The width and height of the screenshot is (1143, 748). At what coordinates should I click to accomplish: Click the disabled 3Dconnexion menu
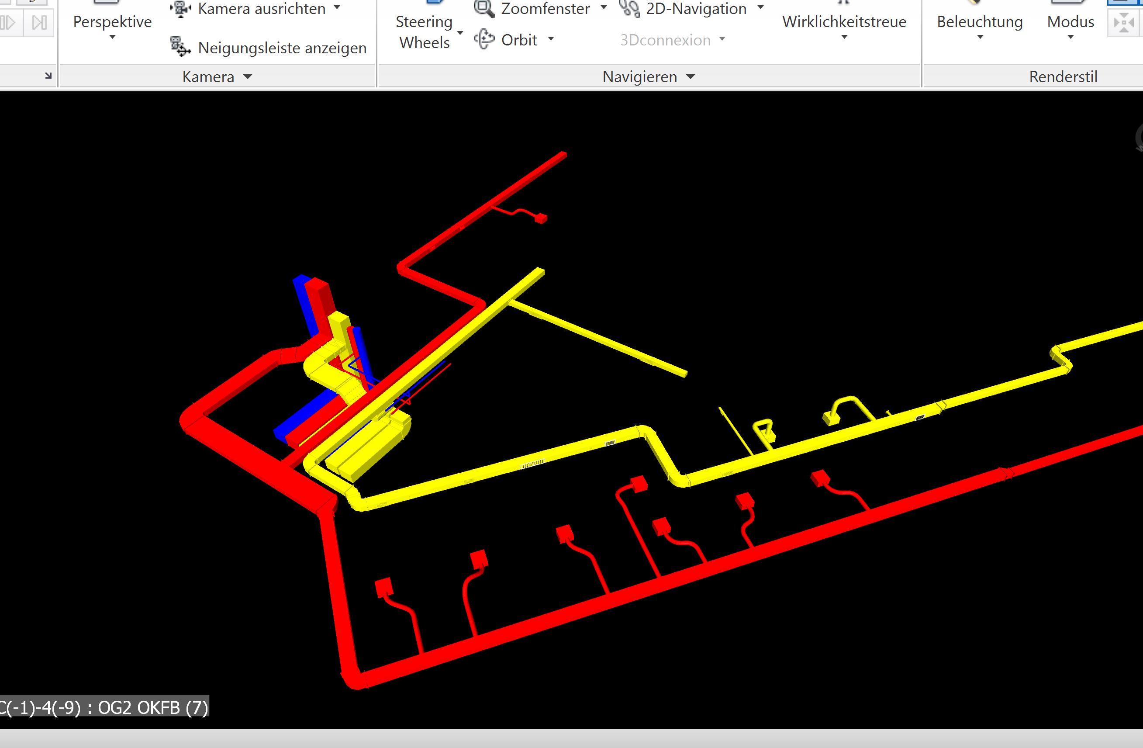point(672,40)
